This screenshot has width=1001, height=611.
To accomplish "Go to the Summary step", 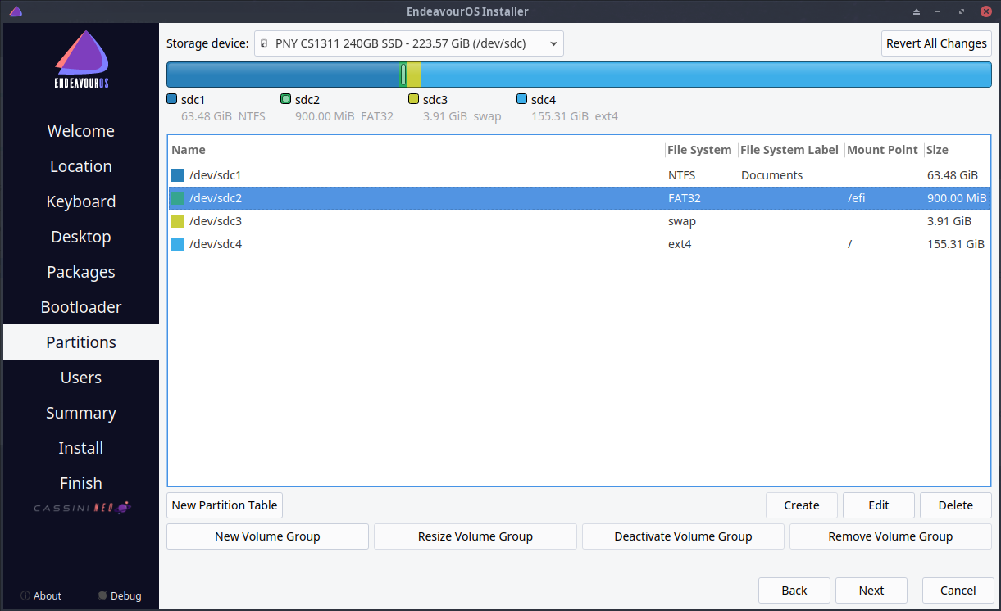I will pos(81,413).
